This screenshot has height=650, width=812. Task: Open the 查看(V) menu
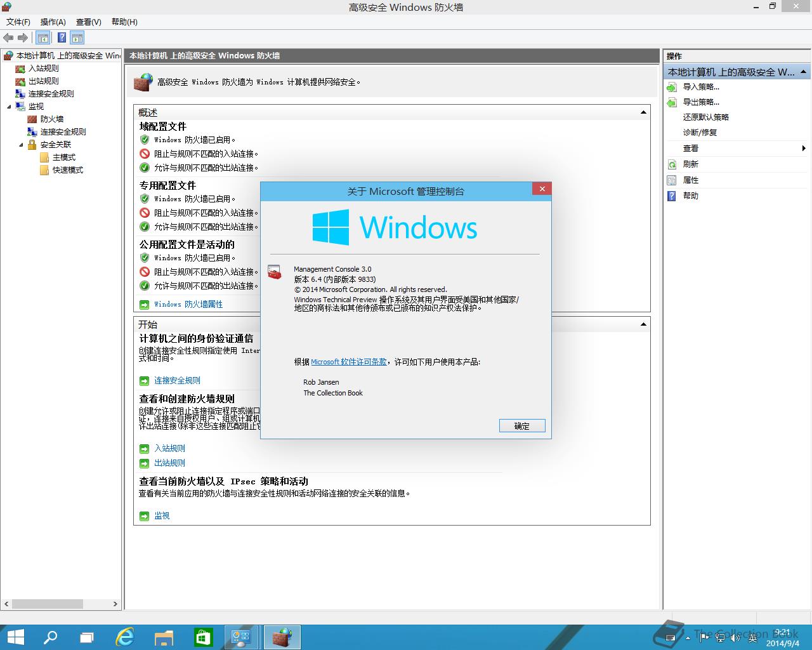pyautogui.click(x=89, y=22)
